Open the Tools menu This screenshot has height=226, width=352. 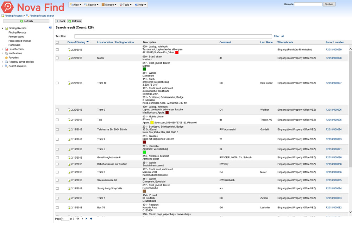click(x=126, y=5)
